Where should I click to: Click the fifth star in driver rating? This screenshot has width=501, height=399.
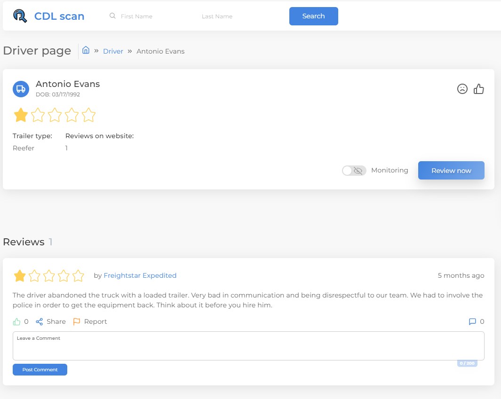click(x=88, y=115)
